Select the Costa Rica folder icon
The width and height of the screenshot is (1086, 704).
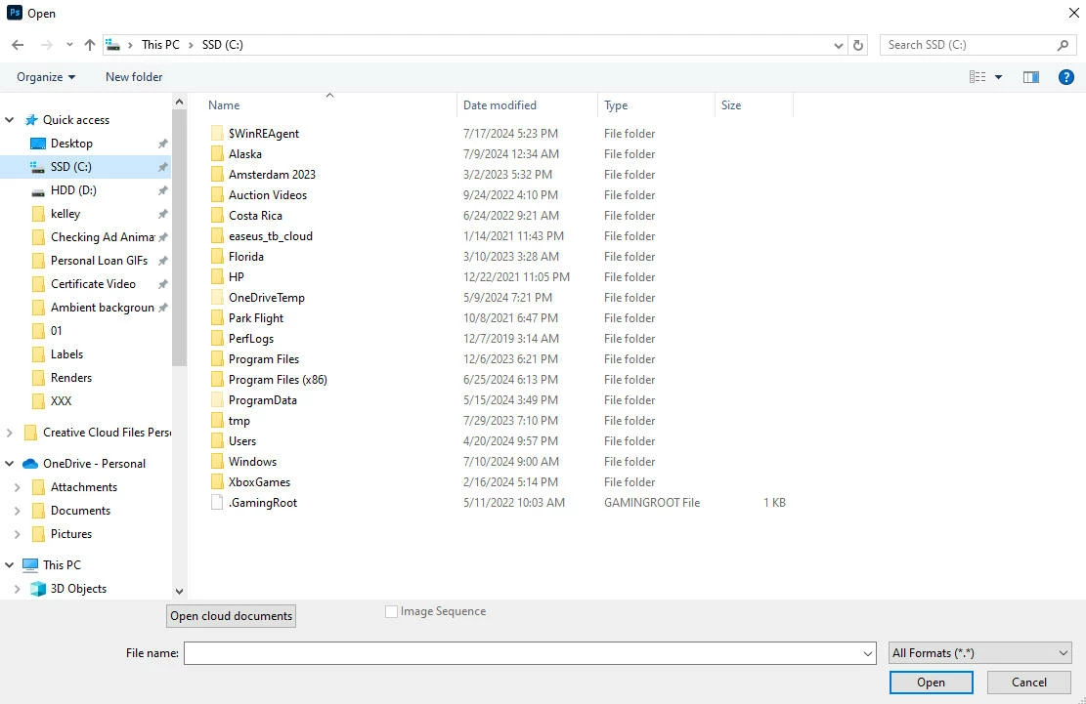pyautogui.click(x=217, y=216)
